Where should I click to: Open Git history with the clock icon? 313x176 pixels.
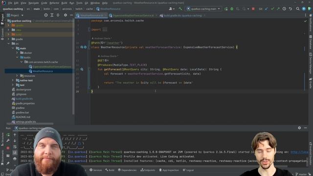[284, 9]
